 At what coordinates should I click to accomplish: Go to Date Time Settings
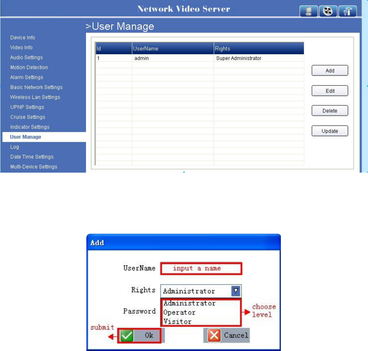click(x=32, y=157)
